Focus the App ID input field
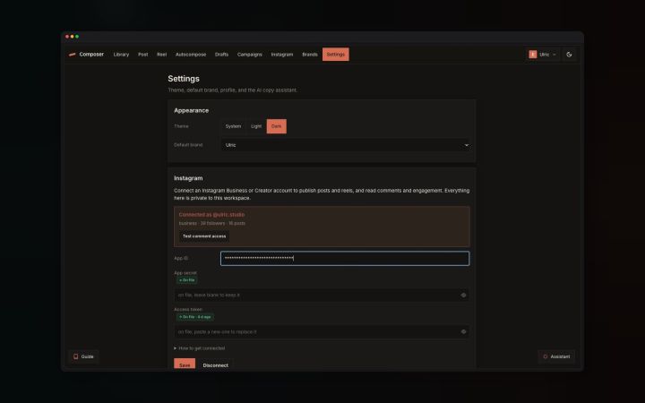Screen dimensions: 645x403 point(345,258)
